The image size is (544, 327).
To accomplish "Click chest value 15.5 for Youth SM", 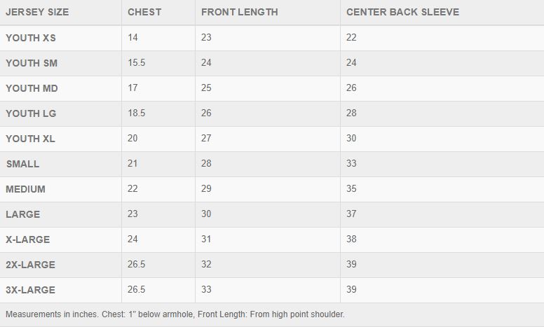I will (x=136, y=63).
